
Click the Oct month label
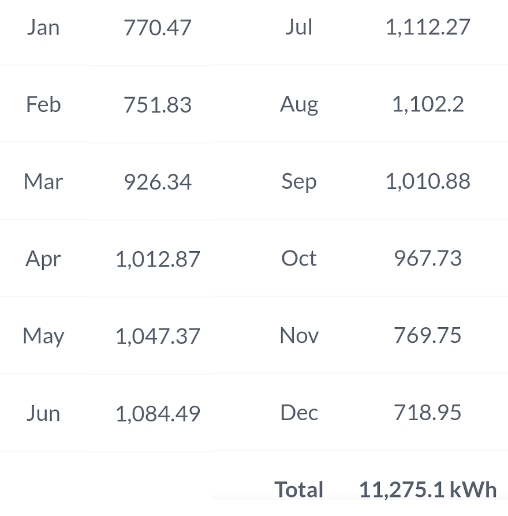[x=299, y=258]
